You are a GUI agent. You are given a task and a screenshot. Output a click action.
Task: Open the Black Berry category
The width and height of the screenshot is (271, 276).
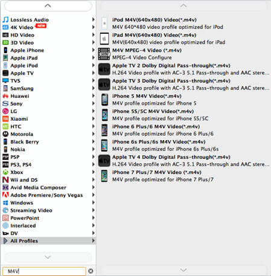(48, 142)
